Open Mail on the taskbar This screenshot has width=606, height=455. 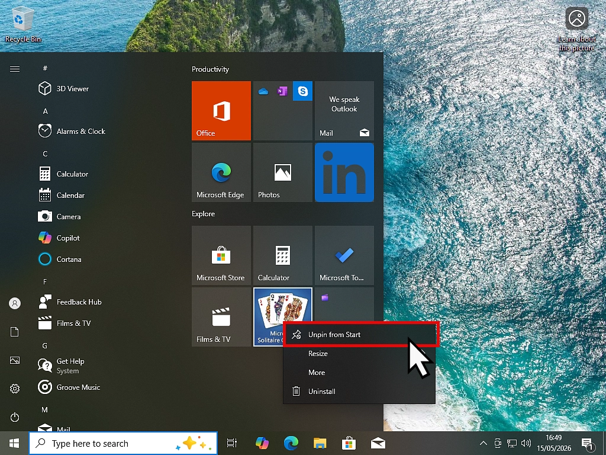[378, 443]
